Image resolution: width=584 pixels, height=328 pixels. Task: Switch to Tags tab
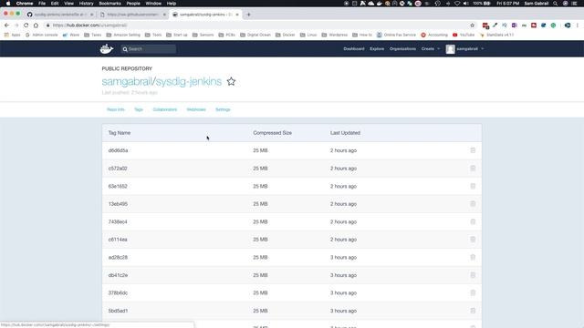[139, 109]
